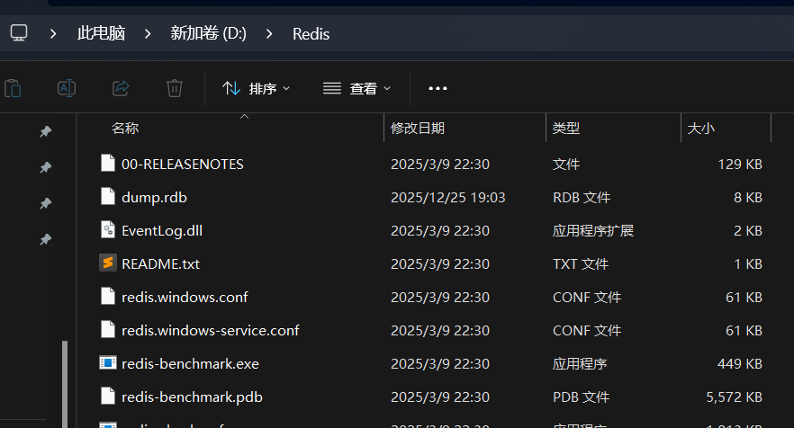The width and height of the screenshot is (794, 428).
Task: Select file name dump.rdb
Action: click(154, 198)
